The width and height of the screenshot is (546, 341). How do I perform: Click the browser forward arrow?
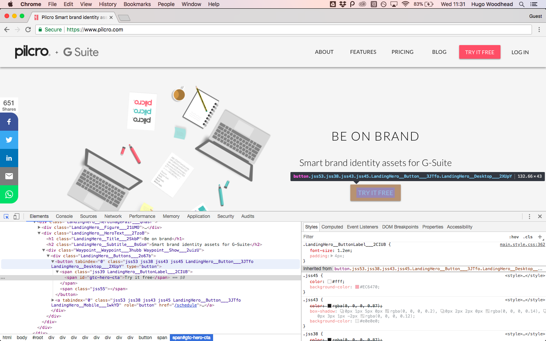coord(17,30)
